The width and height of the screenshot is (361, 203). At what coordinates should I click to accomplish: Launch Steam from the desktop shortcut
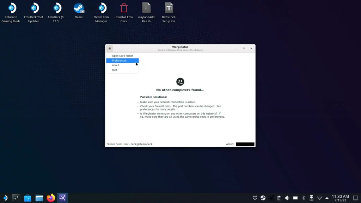click(x=79, y=11)
